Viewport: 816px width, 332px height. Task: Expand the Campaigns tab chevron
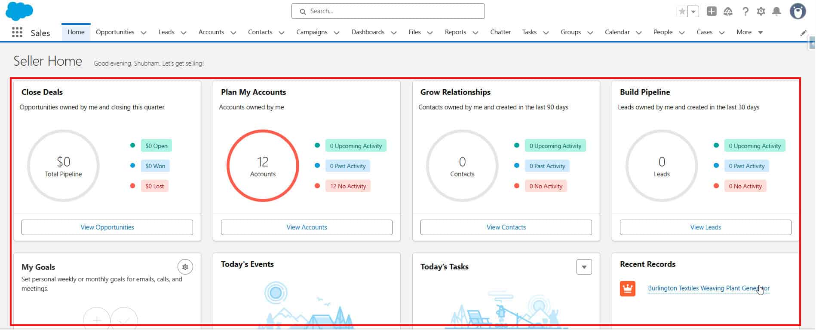coord(337,33)
